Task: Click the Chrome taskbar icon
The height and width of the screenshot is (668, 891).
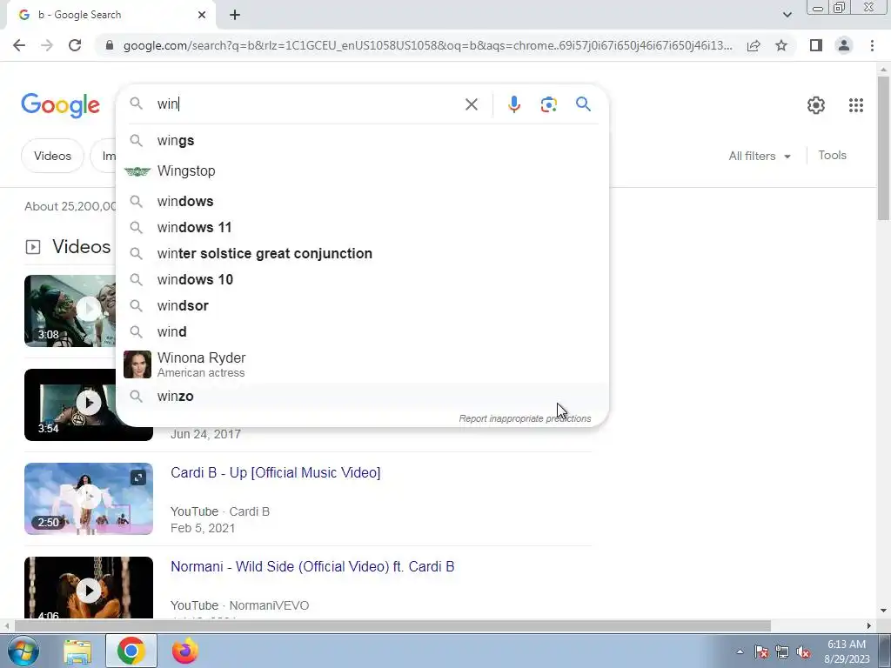Action: click(x=131, y=651)
